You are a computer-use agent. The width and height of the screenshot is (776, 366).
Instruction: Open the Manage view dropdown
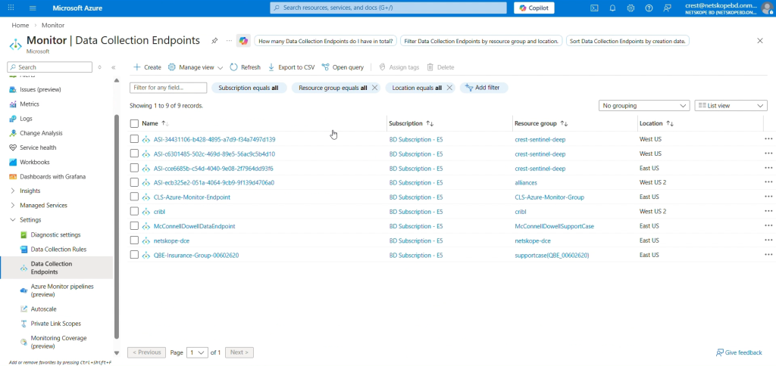click(x=196, y=67)
